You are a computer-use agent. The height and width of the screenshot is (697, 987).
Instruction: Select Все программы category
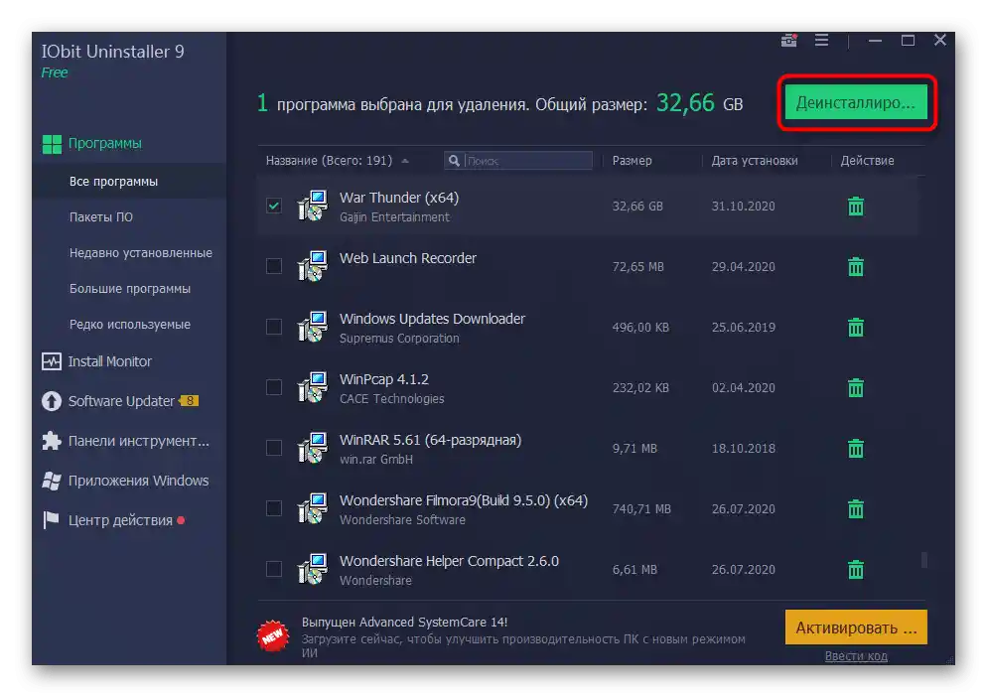(x=113, y=182)
